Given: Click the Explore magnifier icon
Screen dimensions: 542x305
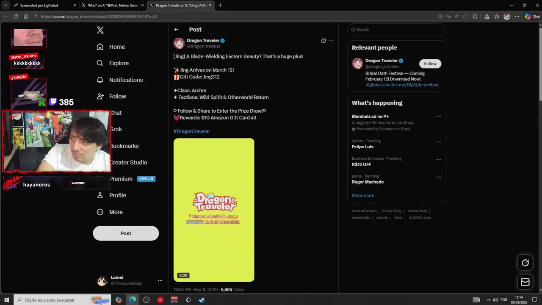Looking at the screenshot, I should pos(100,63).
